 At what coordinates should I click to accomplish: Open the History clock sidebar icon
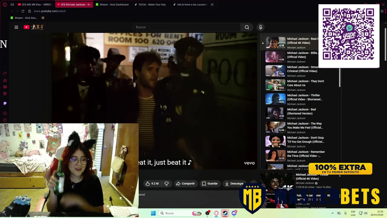pyautogui.click(x=5, y=120)
